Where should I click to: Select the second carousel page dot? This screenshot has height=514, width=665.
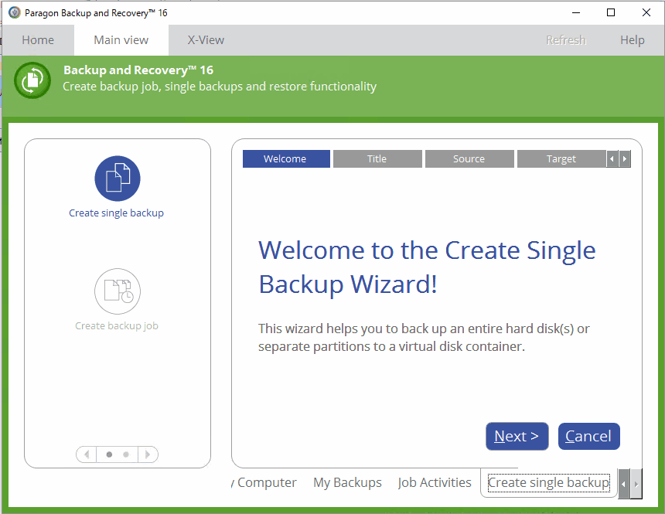point(126,454)
